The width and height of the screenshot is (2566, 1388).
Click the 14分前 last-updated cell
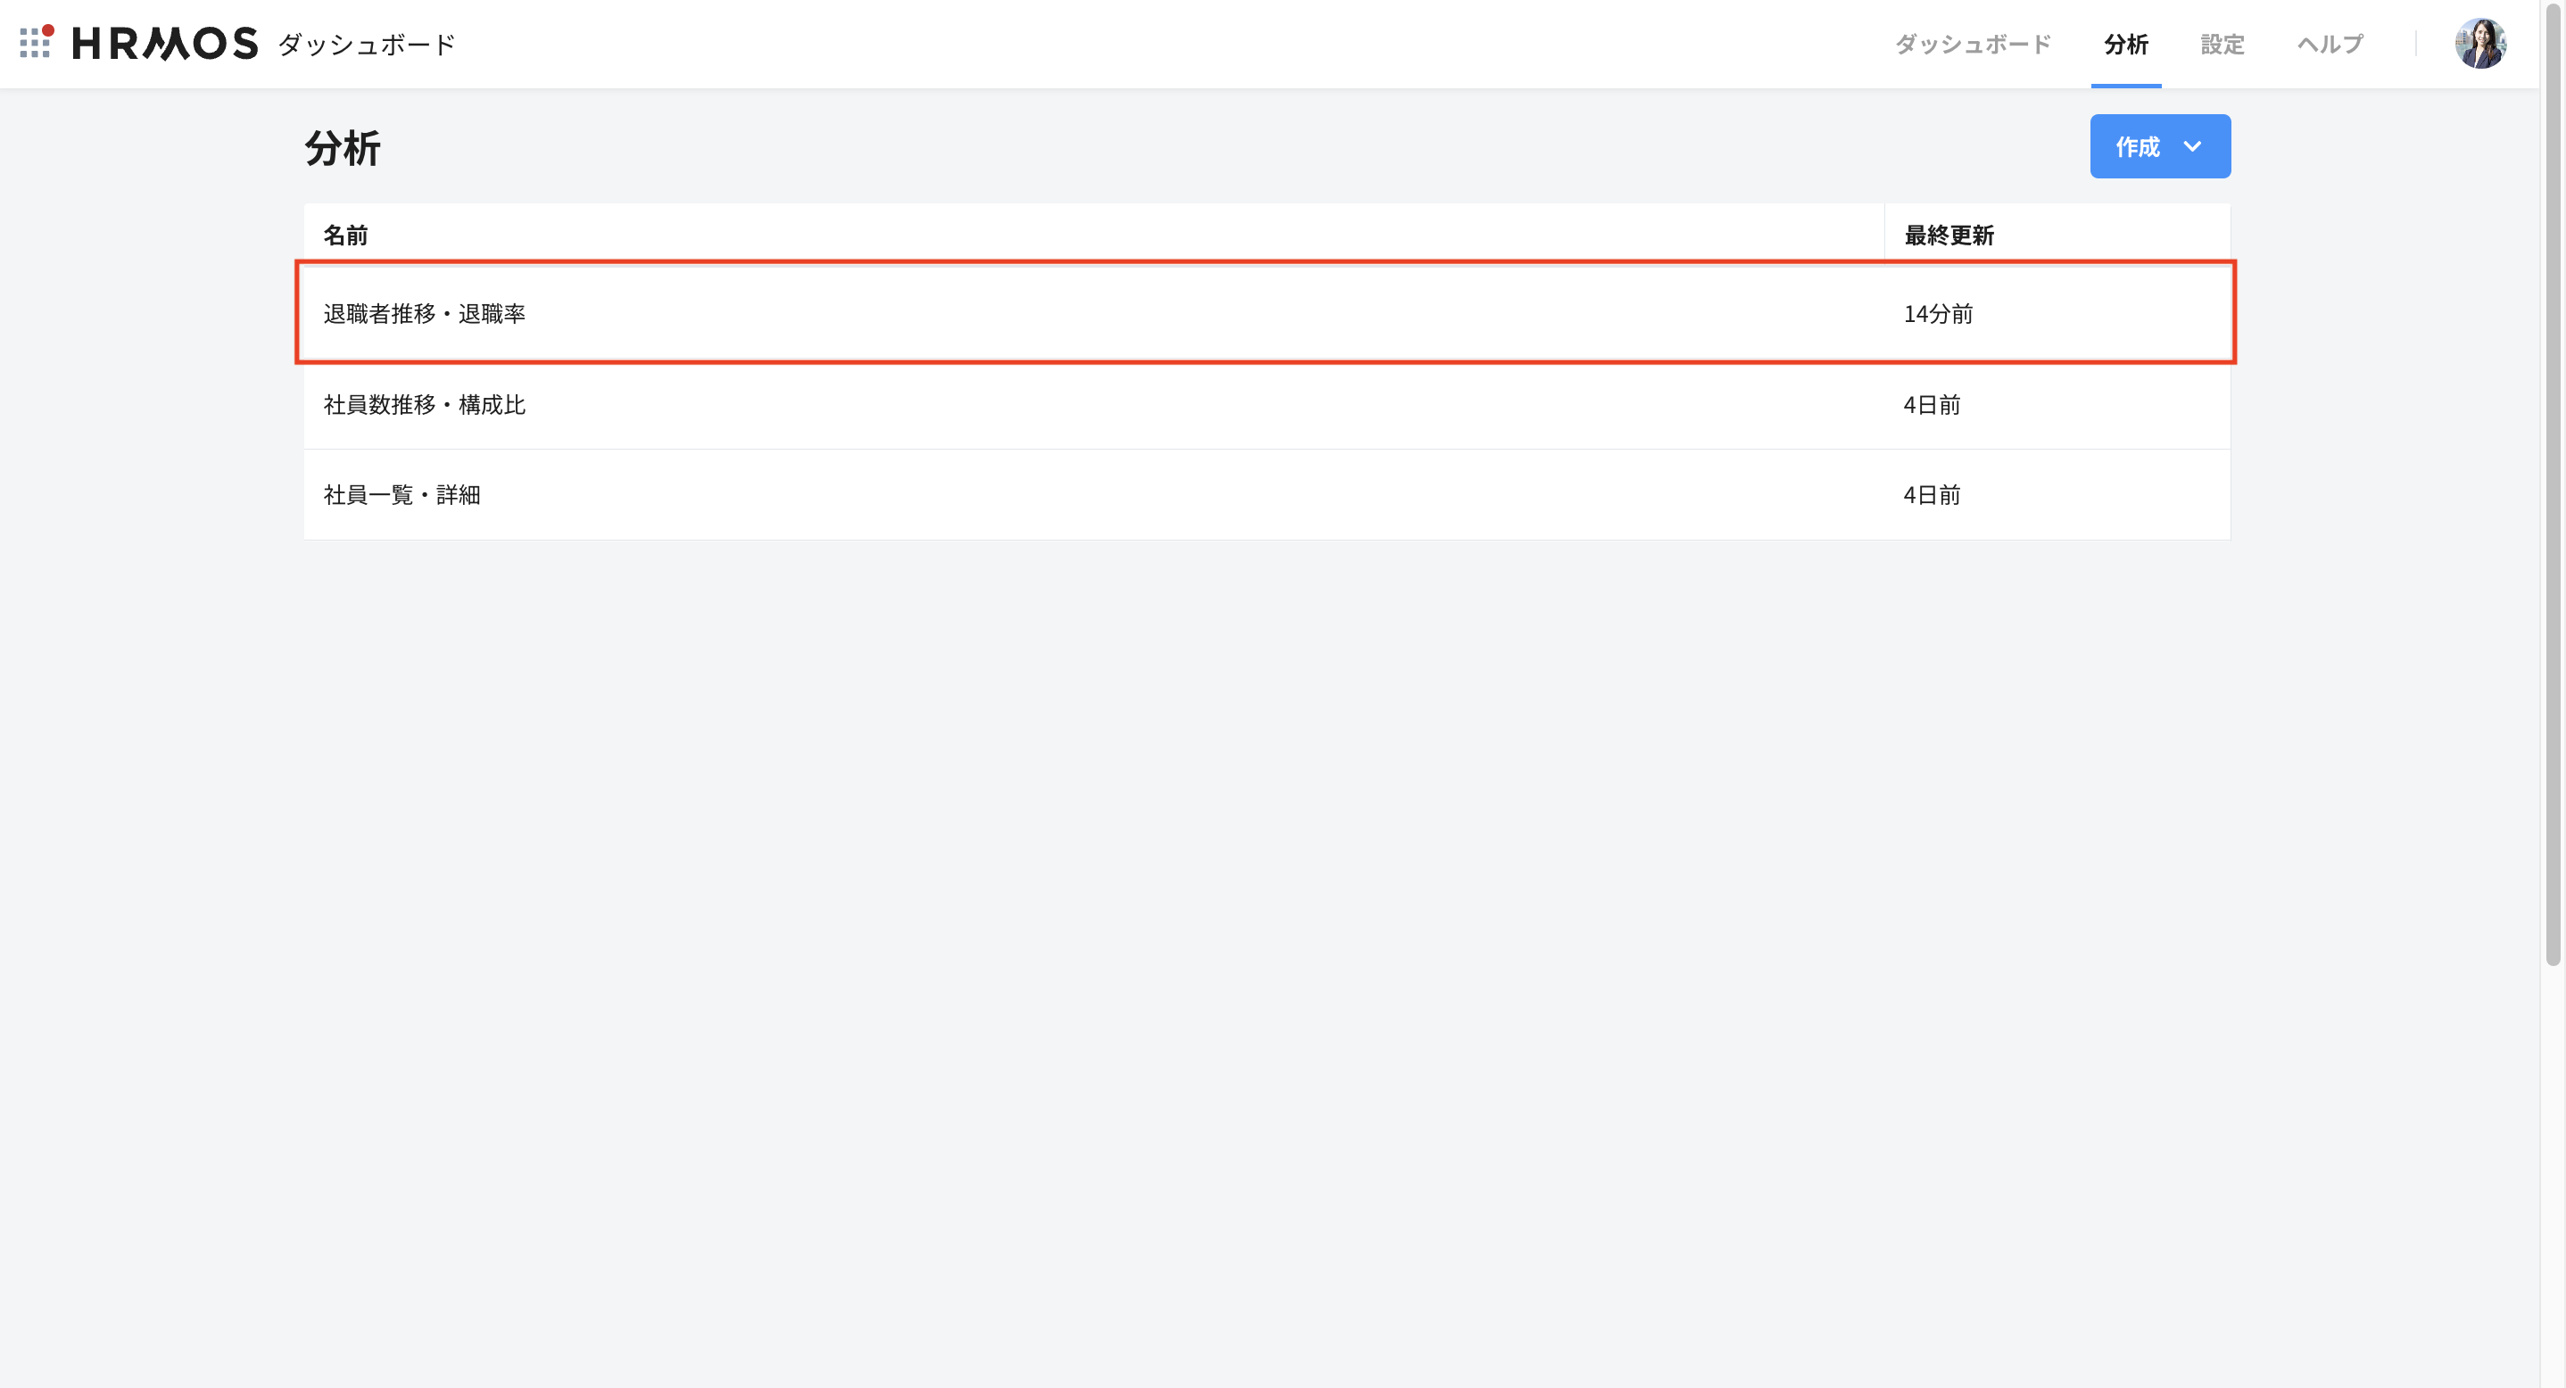click(1938, 314)
